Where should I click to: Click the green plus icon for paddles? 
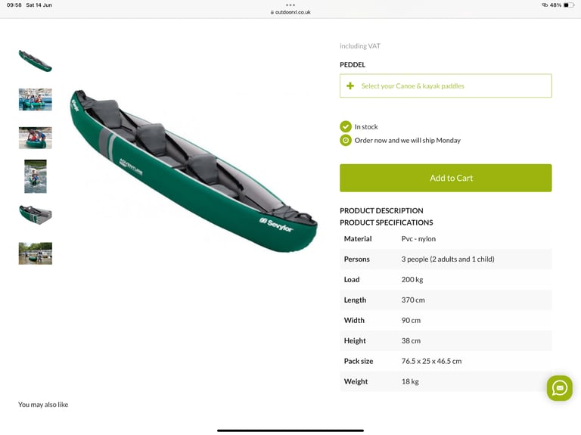[x=350, y=86]
